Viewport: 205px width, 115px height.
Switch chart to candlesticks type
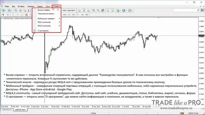pos(84,11)
